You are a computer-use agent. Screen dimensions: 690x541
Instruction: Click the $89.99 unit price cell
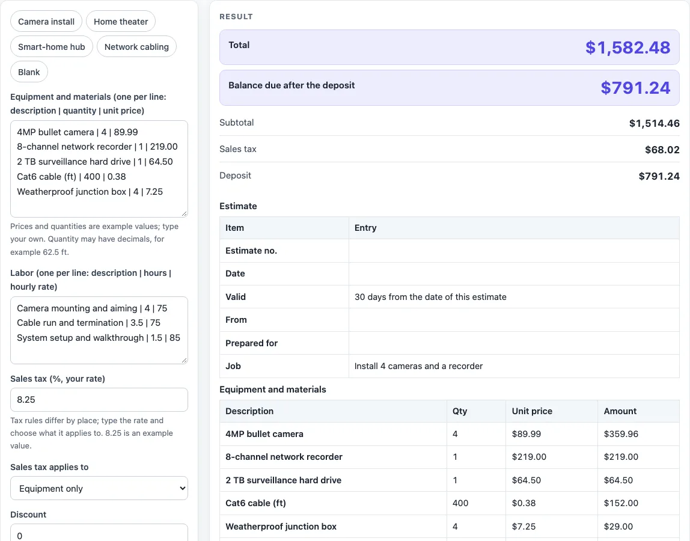(x=527, y=434)
